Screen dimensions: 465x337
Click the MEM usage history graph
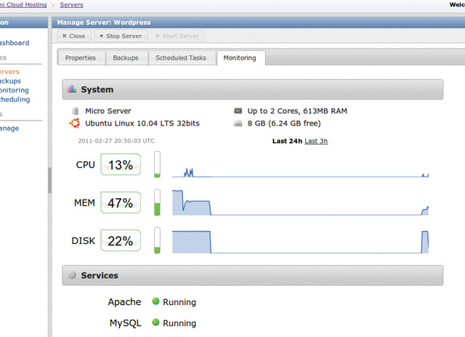pos(300,203)
